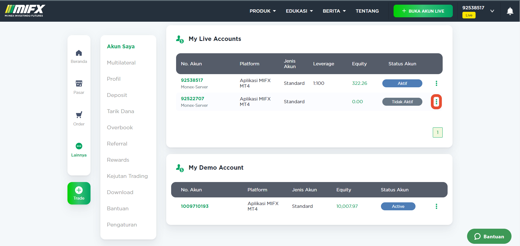520x246 pixels.
Task: Open Tarik Dana in side menu
Action: [120, 111]
